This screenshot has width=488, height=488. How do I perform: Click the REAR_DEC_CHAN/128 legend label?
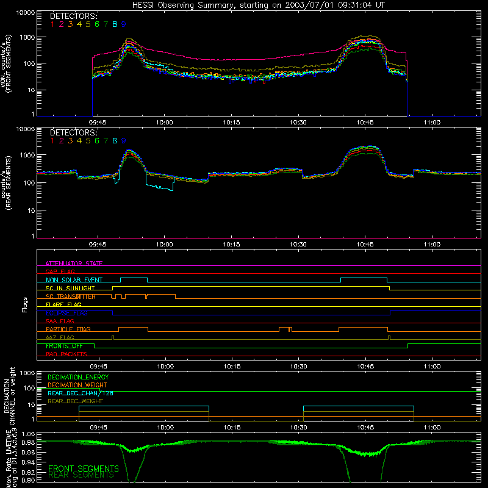[x=81, y=393]
